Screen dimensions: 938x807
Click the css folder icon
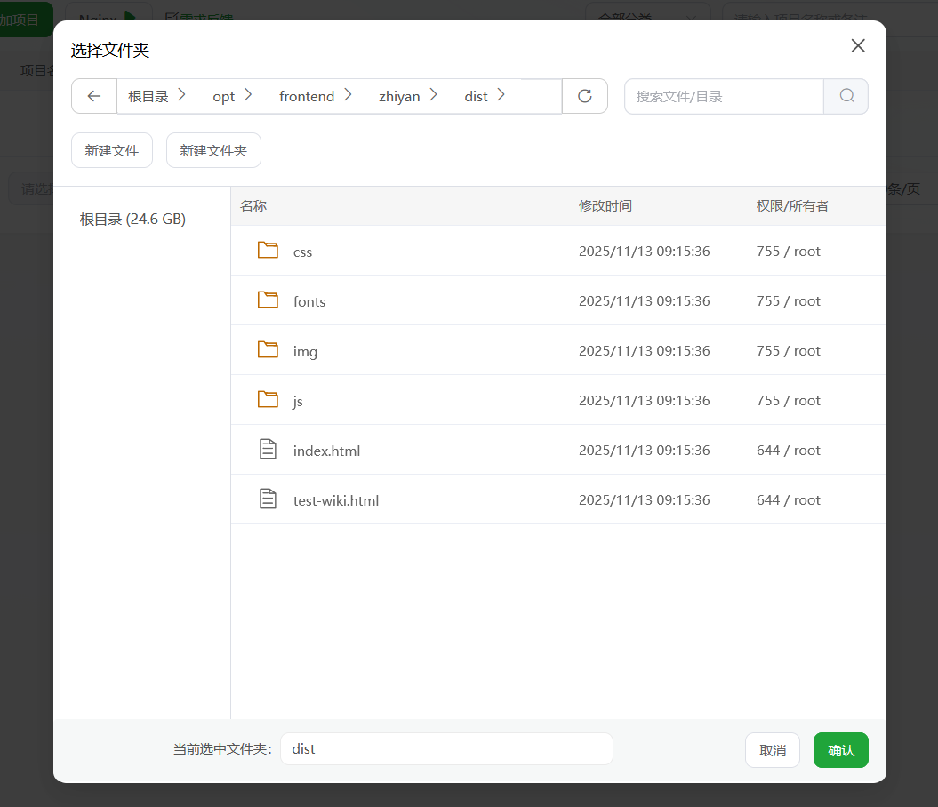click(x=268, y=251)
